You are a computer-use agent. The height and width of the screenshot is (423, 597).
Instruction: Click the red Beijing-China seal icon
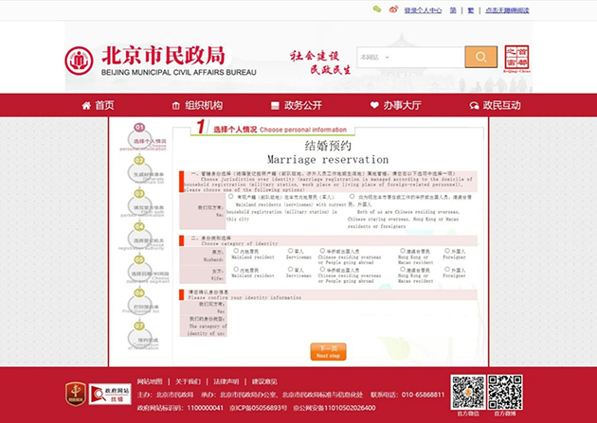[x=516, y=57]
